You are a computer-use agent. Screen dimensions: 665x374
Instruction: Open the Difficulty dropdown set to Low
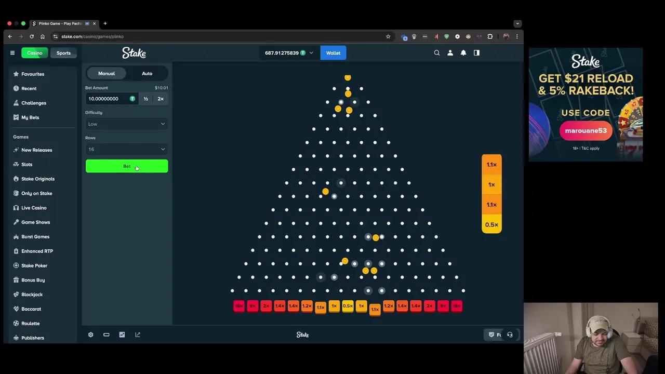pos(126,124)
